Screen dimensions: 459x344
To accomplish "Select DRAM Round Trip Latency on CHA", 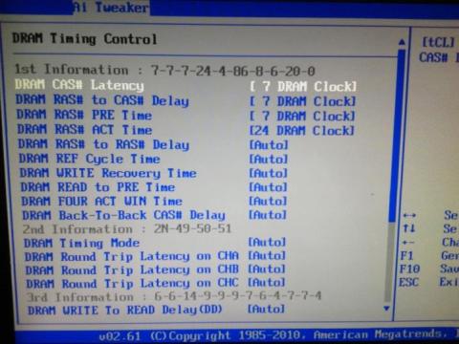I will coord(132,256).
